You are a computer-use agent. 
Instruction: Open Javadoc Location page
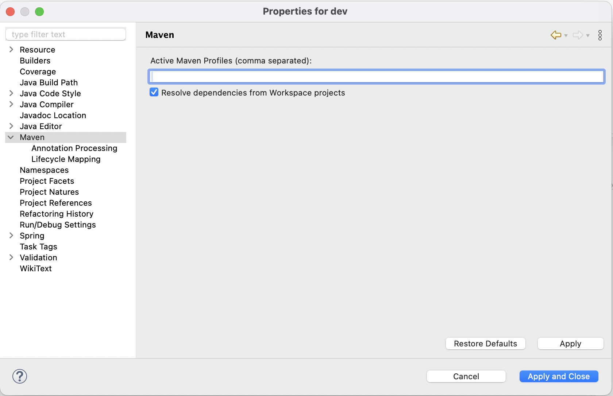point(53,115)
